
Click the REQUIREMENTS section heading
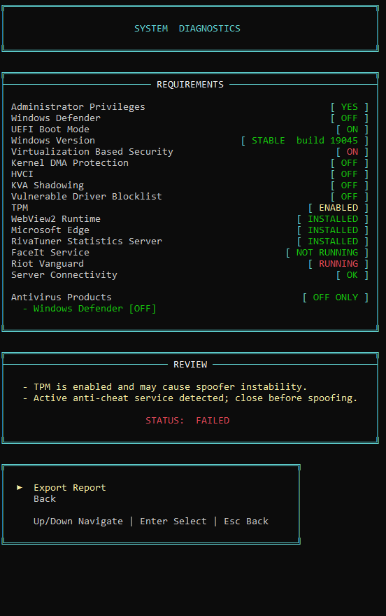190,85
